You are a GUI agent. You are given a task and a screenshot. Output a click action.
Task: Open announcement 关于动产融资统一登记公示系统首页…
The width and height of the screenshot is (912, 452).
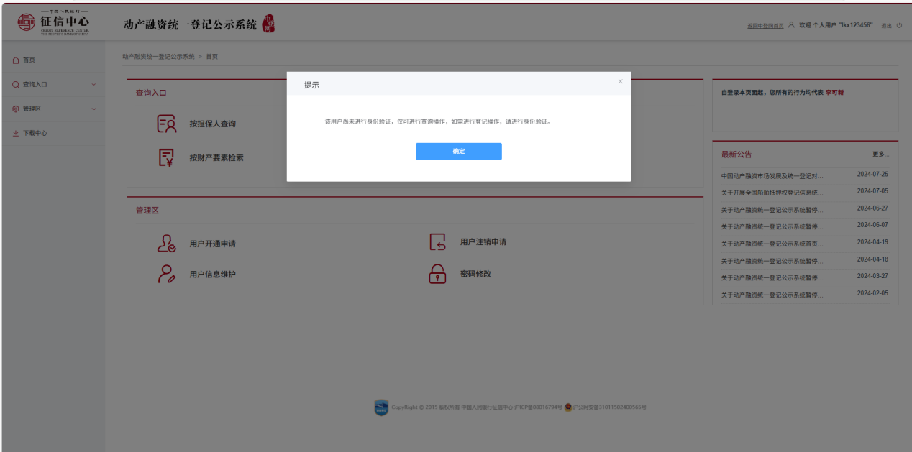tap(772, 244)
